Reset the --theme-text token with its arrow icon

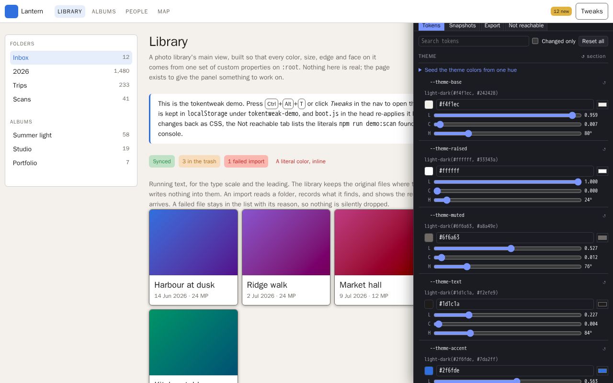(604, 282)
